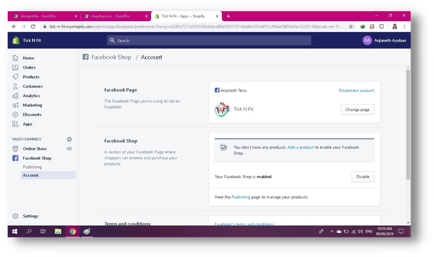Click the Shopify bag logo
Viewport: 434px width, 257px height.
click(x=16, y=41)
